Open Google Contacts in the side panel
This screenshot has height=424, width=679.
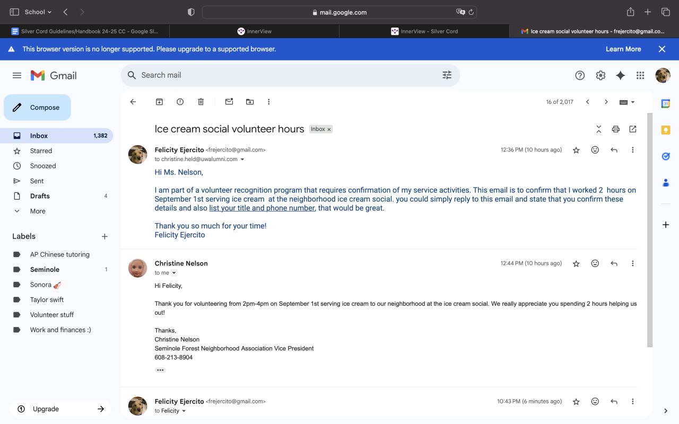[666, 183]
